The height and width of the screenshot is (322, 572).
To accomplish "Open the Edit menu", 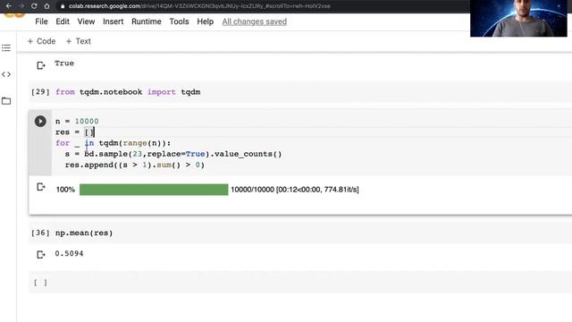I will pos(63,21).
